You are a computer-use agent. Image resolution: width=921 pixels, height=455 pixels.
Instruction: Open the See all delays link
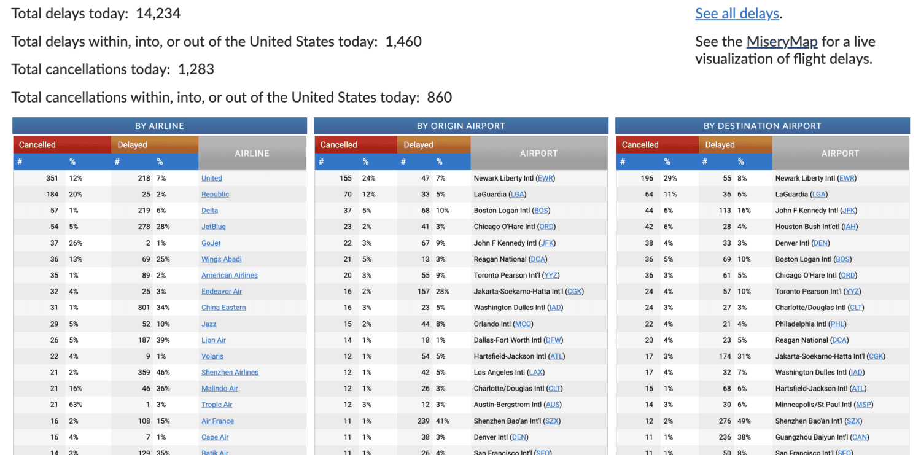(736, 13)
